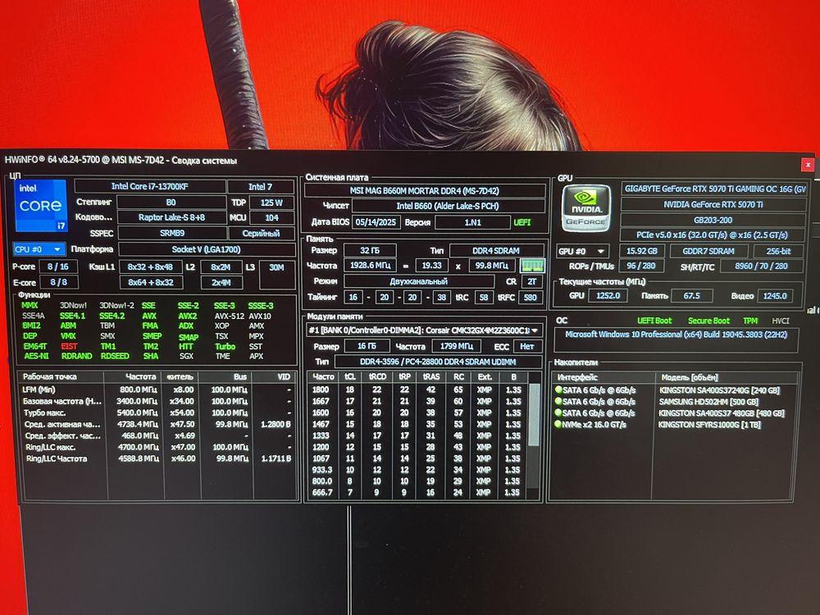Screen dimensions: 820x615
Task: Click the 'MSI MAG B660M MORTAR DDR4' motherboard field
Action: tap(424, 191)
